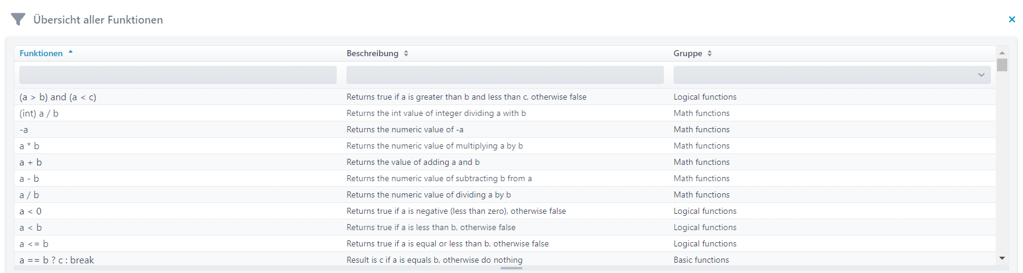Pick the "a + b" function

pyautogui.click(x=31, y=162)
